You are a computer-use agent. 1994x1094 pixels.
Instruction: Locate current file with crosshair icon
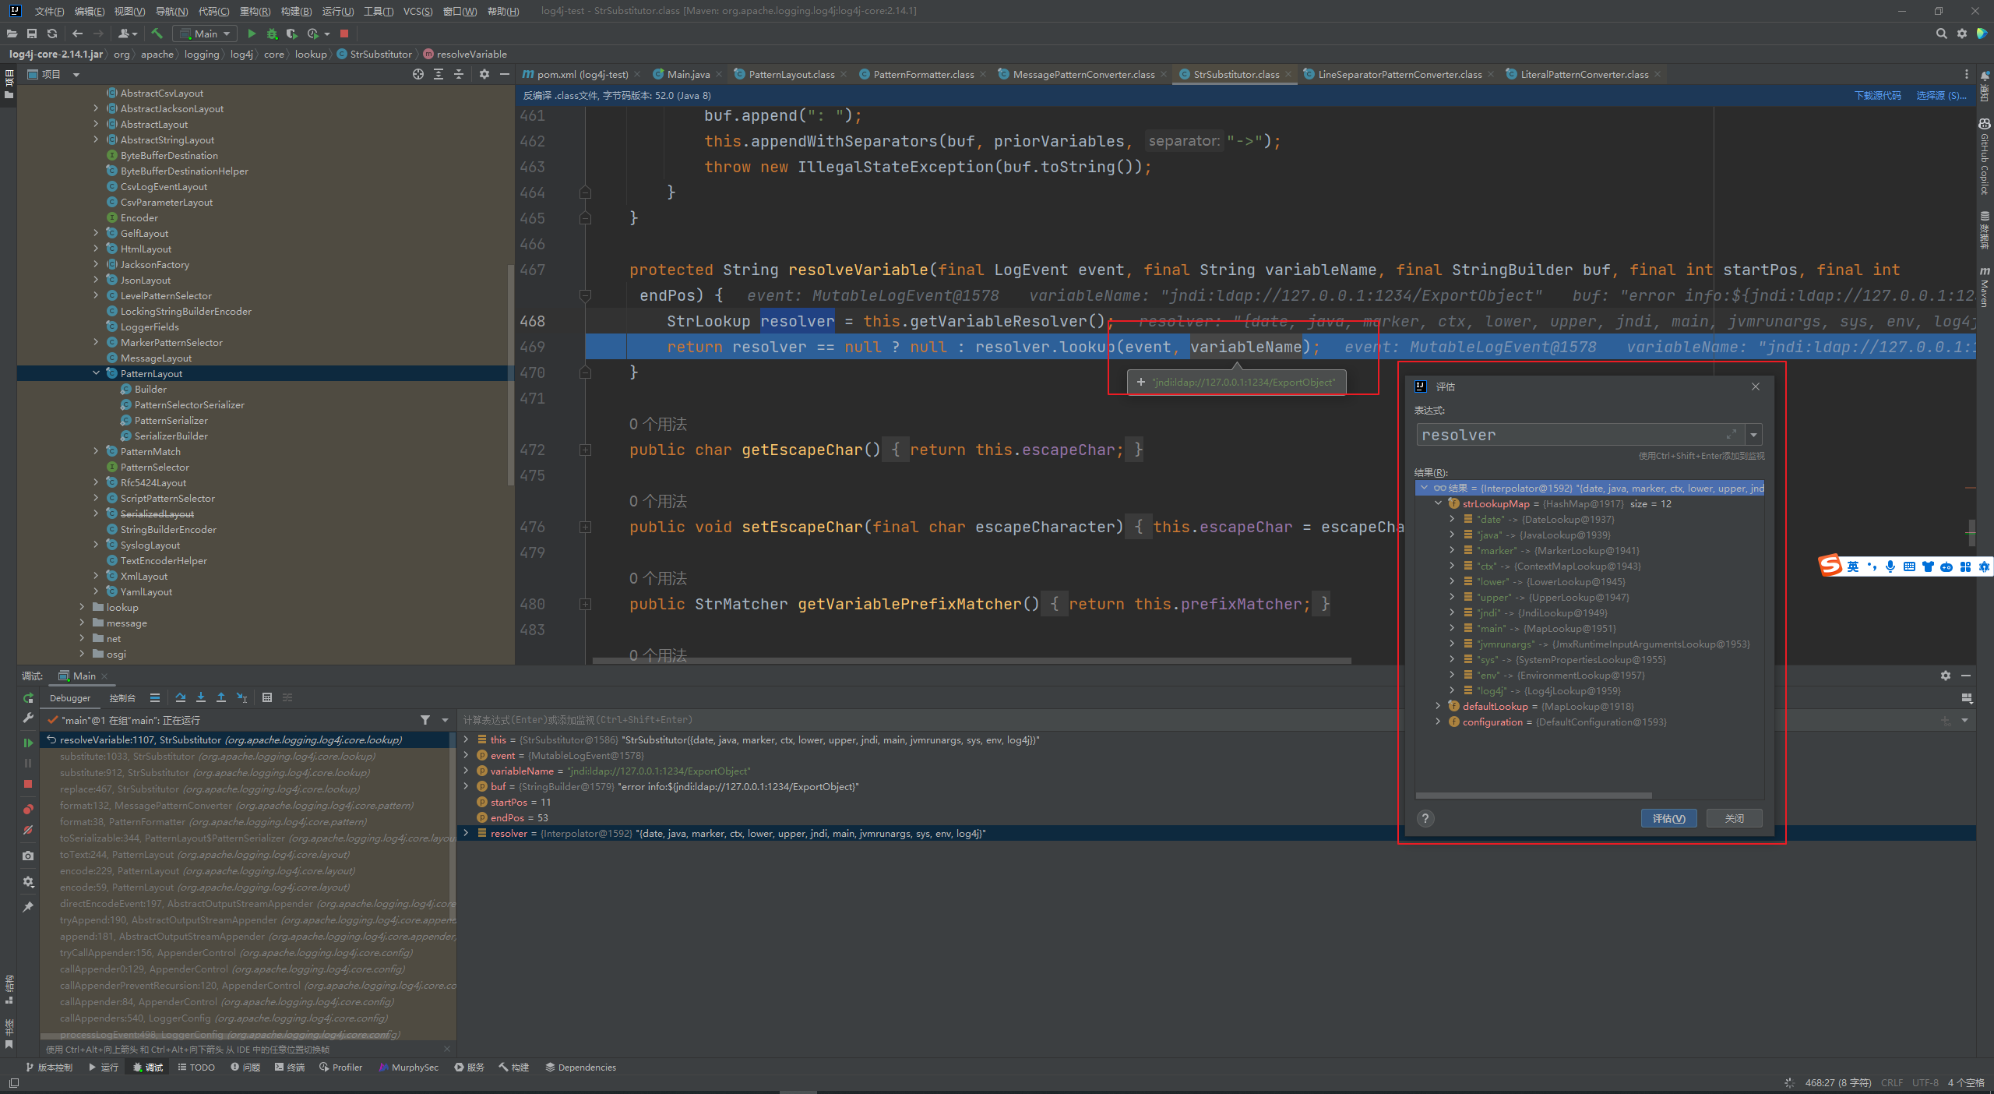(x=418, y=74)
